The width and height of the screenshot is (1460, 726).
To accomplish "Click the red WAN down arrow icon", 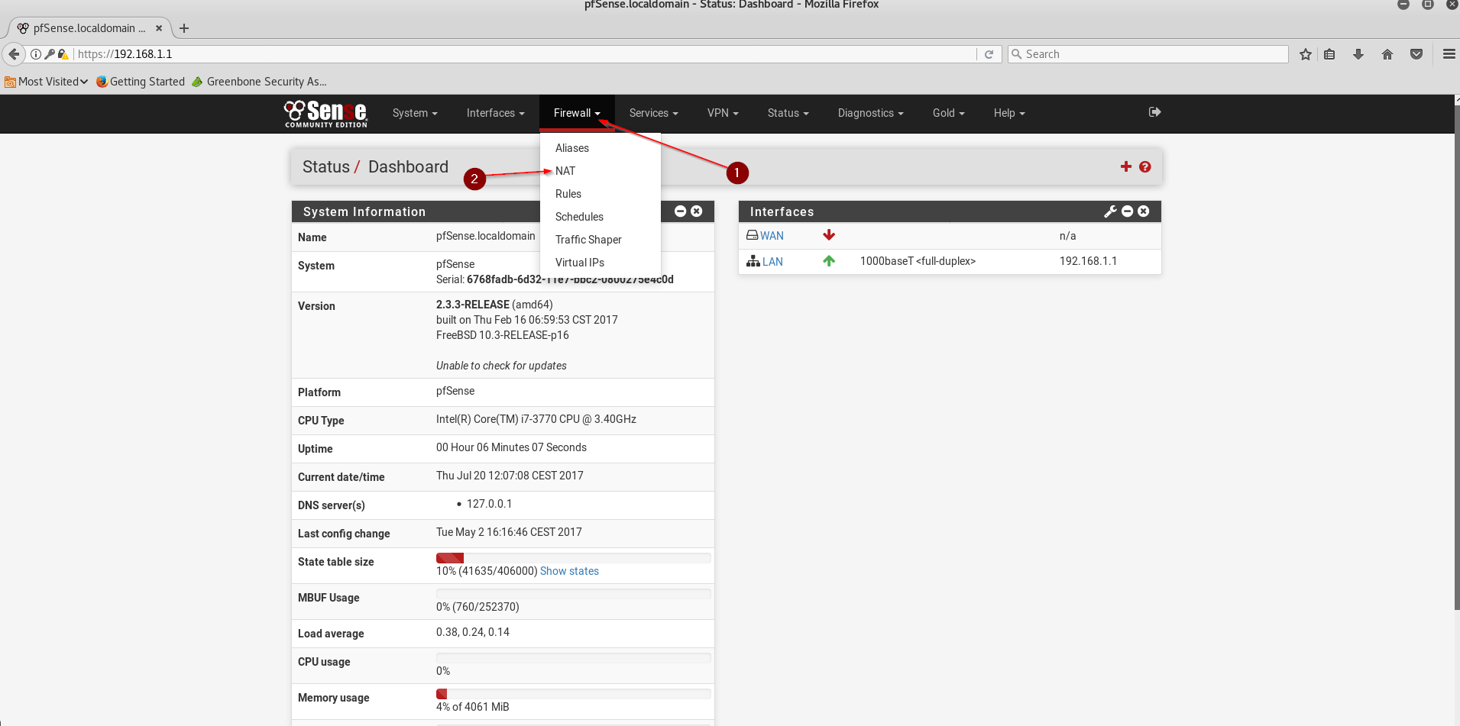I will click(829, 235).
